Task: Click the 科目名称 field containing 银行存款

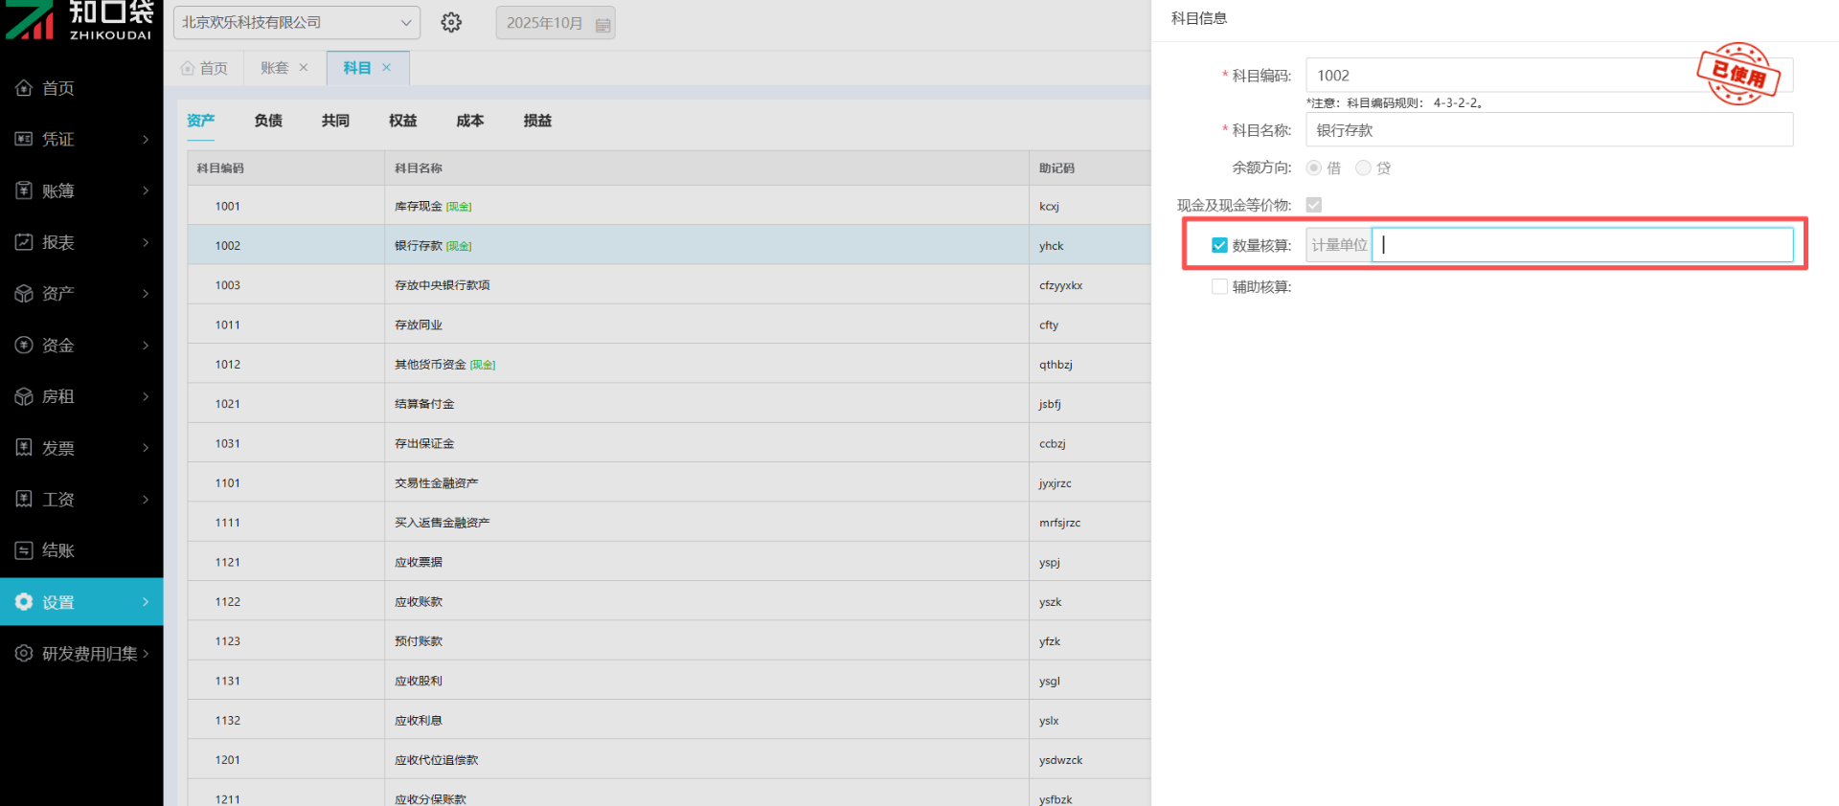Action: click(1549, 130)
